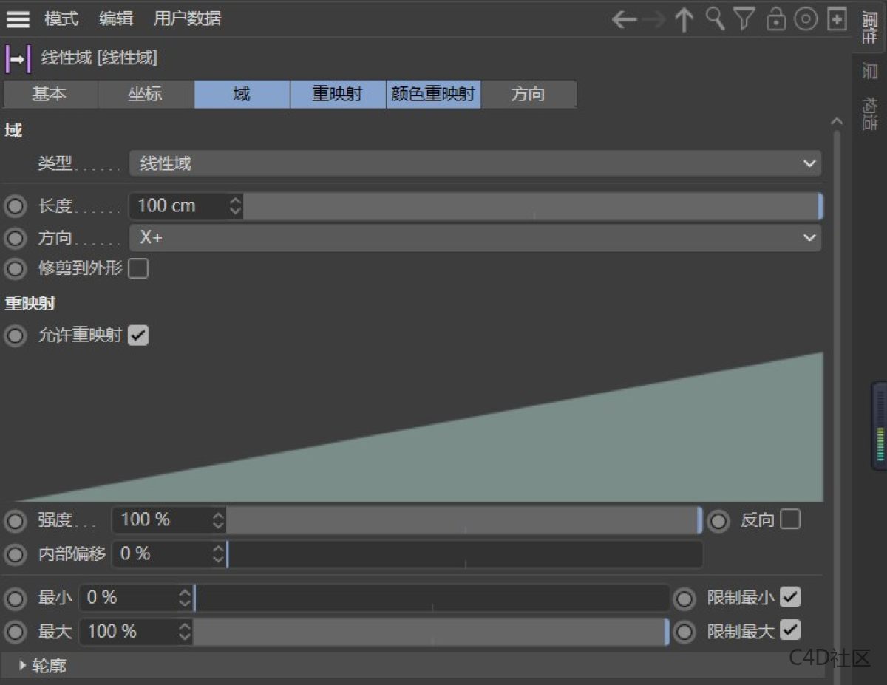Open the 用户数据 menu
887x685 pixels.
coord(187,19)
